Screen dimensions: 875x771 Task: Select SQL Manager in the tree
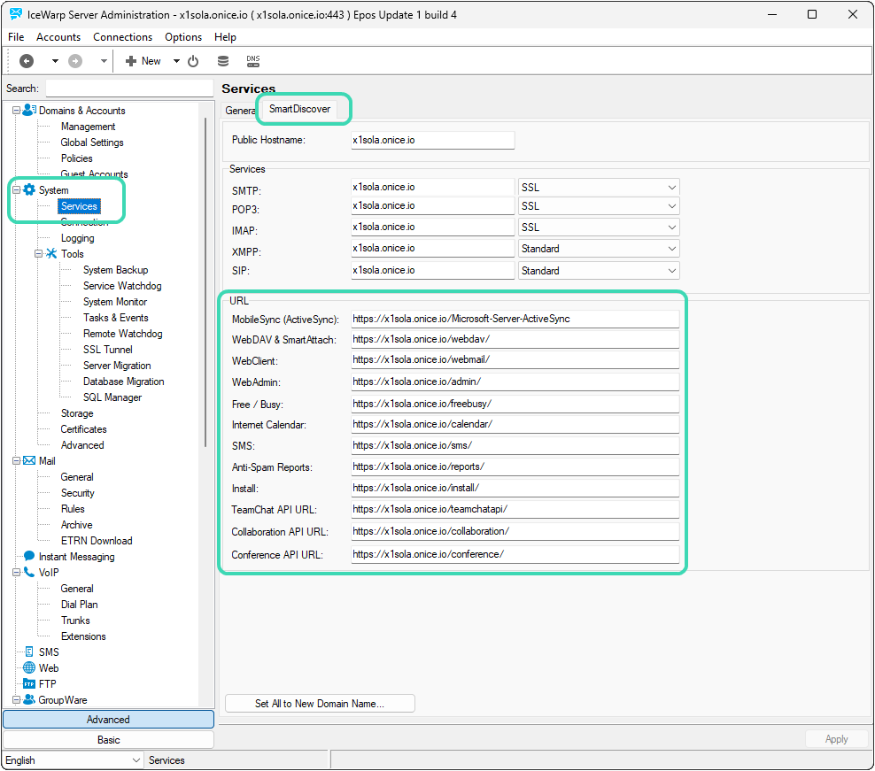click(x=112, y=397)
